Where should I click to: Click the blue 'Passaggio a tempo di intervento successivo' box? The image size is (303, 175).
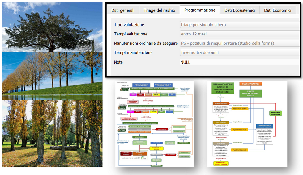pos(264,126)
